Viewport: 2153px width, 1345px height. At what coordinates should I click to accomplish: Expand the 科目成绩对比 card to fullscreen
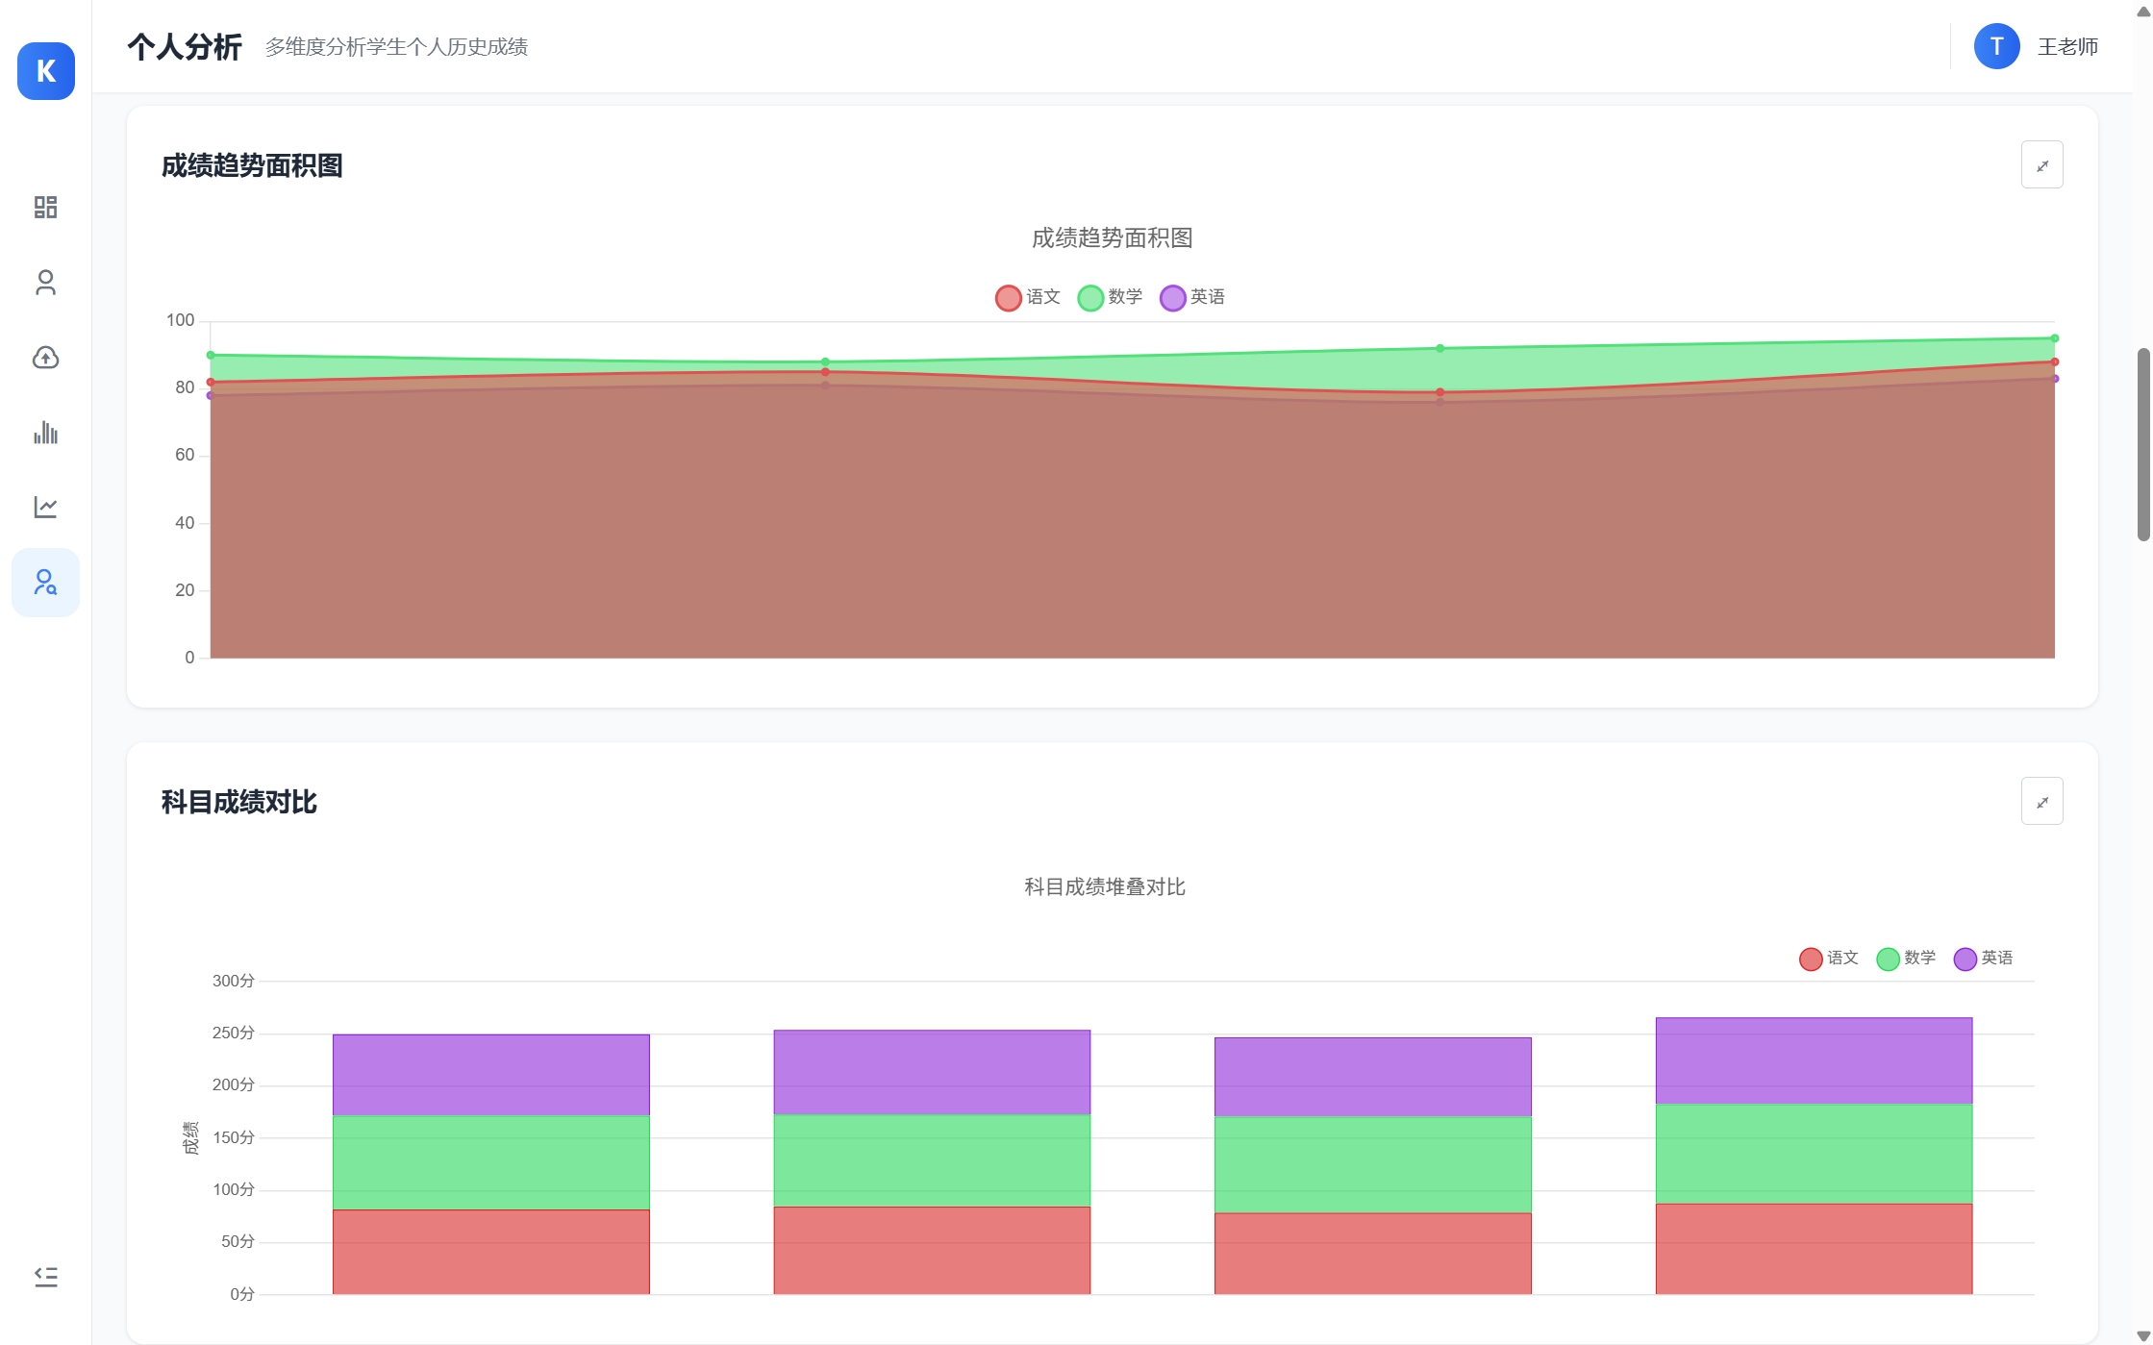tap(2041, 801)
